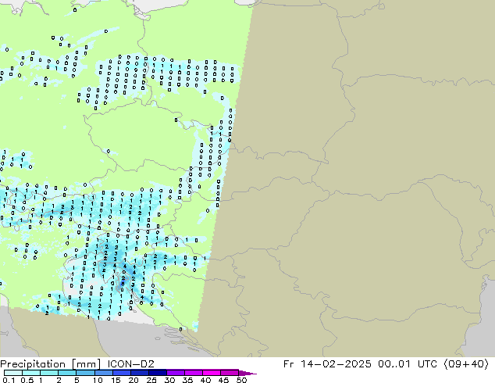
Task: Click the '25' legend scale label
Action: tap(151, 380)
